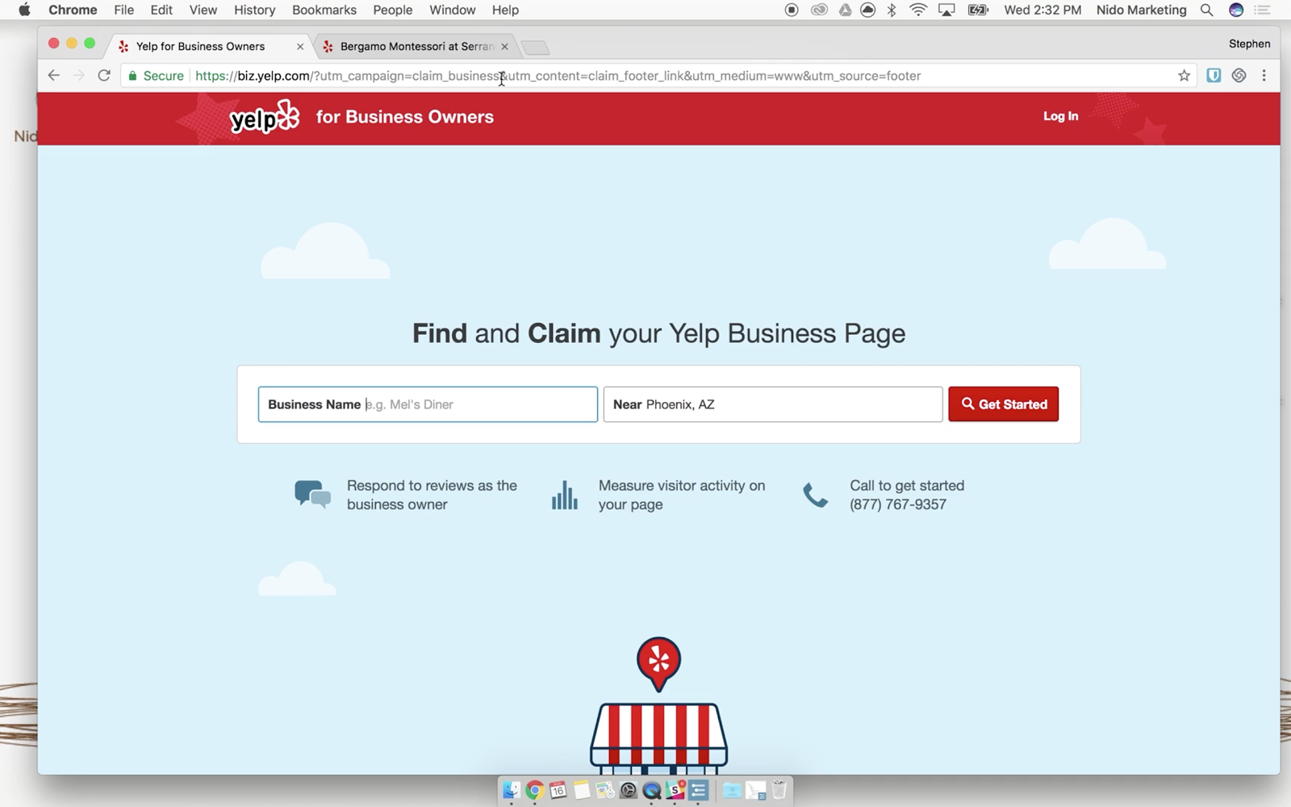Open Chrome's three-dot options menu

[1264, 76]
